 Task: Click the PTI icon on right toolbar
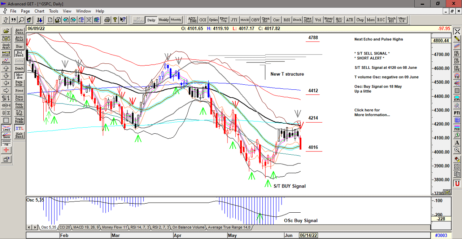457,114
